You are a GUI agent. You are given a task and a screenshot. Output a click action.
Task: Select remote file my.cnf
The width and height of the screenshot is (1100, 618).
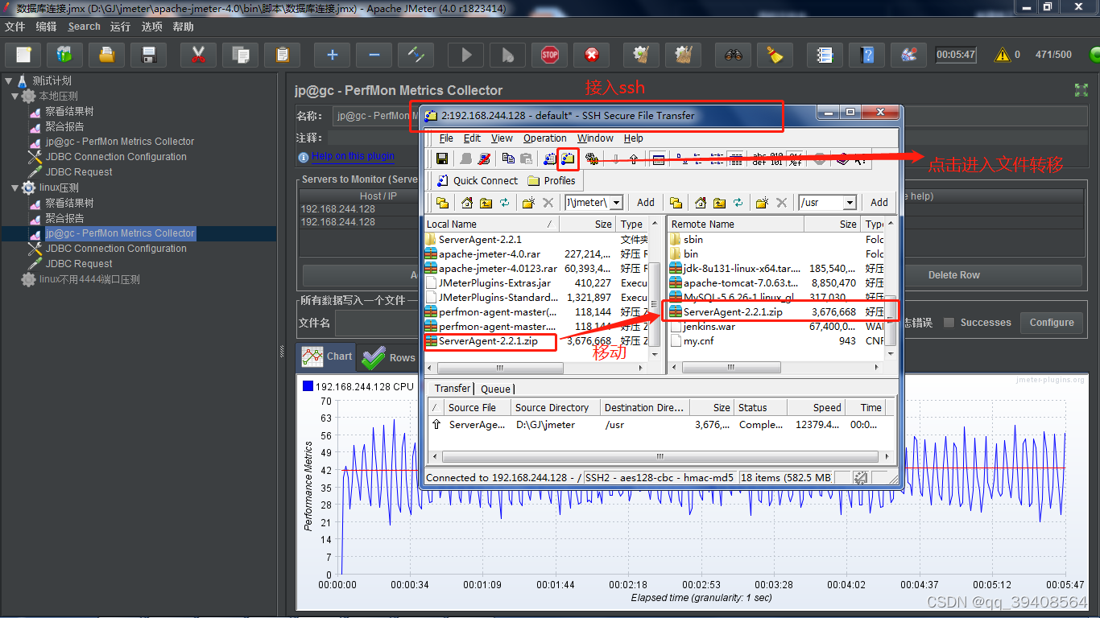pyautogui.click(x=698, y=340)
